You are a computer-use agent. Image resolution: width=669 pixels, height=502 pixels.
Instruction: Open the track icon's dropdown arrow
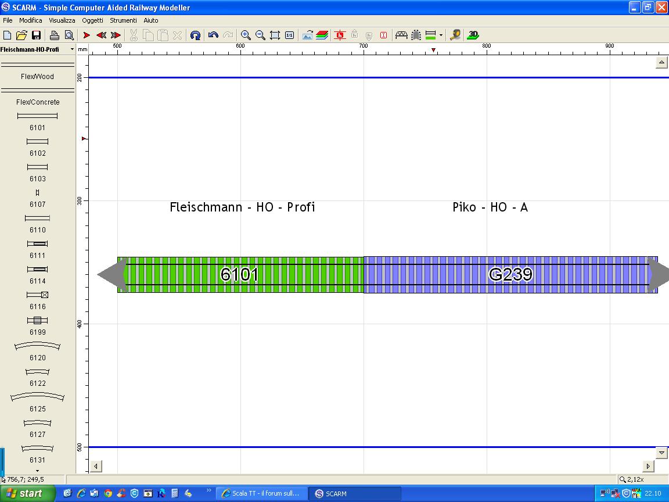pos(441,35)
